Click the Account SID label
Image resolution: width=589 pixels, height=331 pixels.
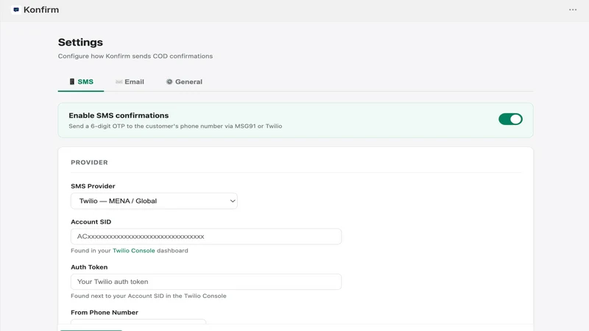91,222
